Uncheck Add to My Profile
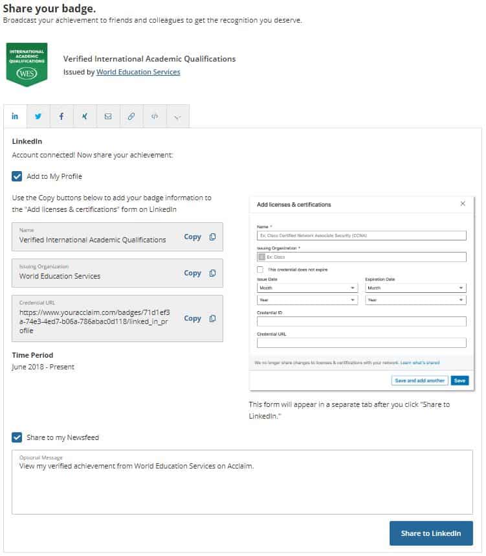Image resolution: width=486 pixels, height=556 pixels. tap(17, 176)
